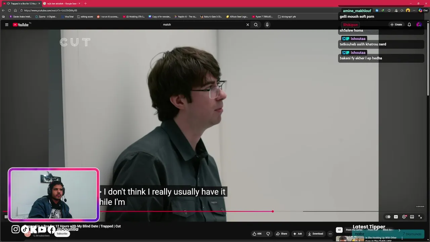Click the browser address bar URL
This screenshot has width=430, height=242.
point(50,10)
